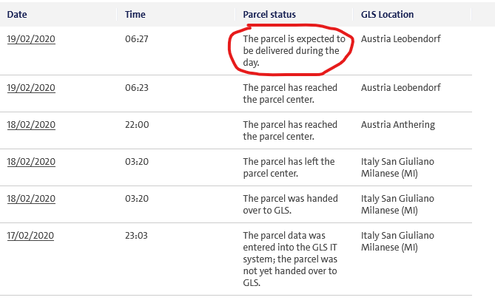Click the date link for the 'handed over to GLS' row
Image resolution: width=495 pixels, height=303 pixels.
pos(31,198)
